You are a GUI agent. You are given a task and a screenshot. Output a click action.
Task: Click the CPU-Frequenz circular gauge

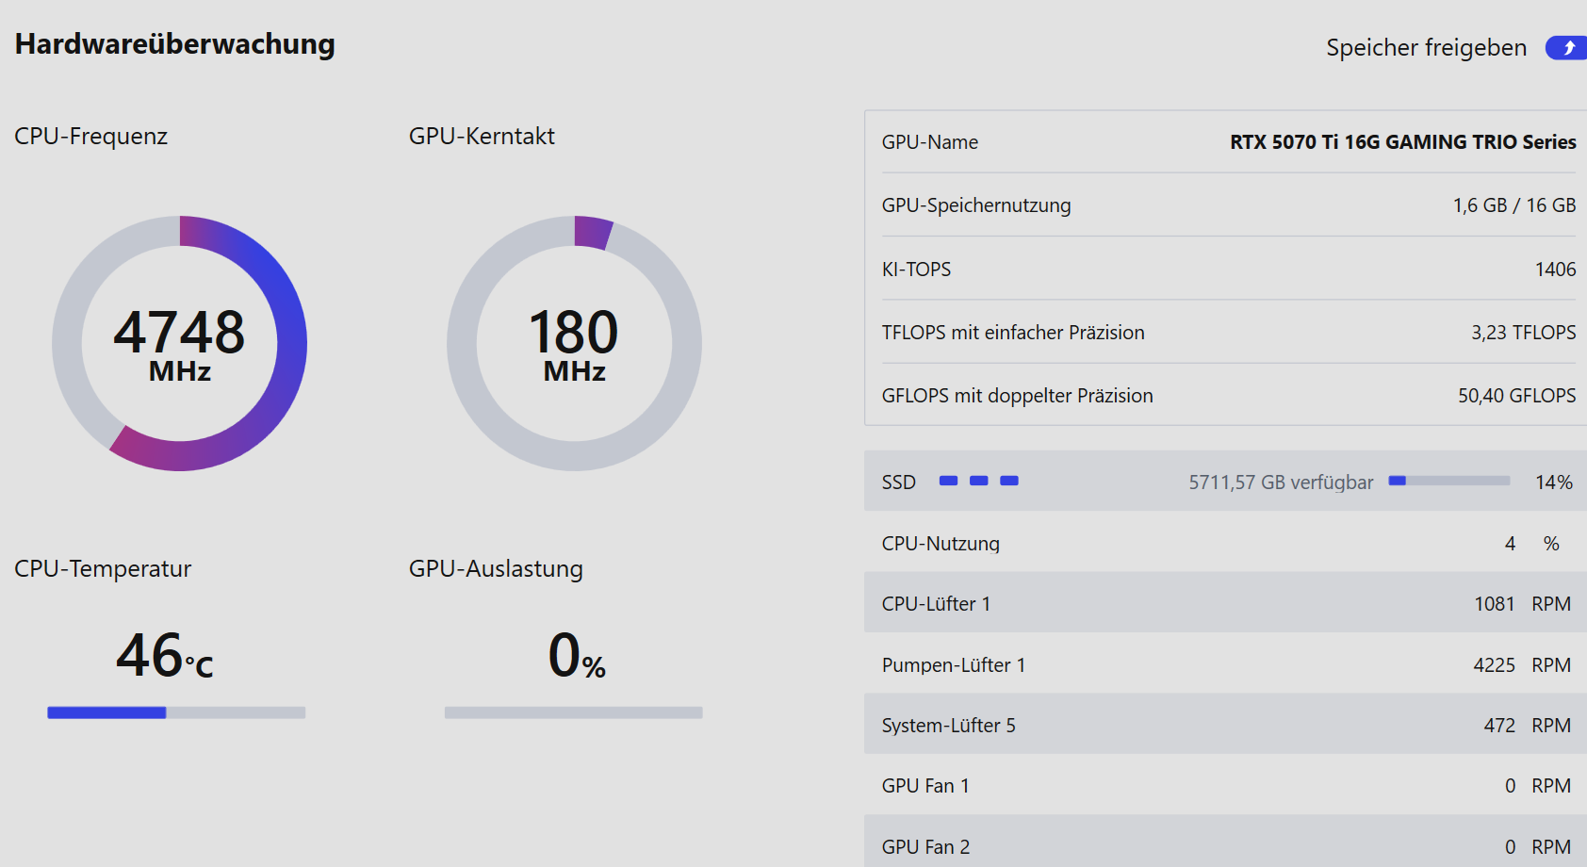tap(179, 343)
